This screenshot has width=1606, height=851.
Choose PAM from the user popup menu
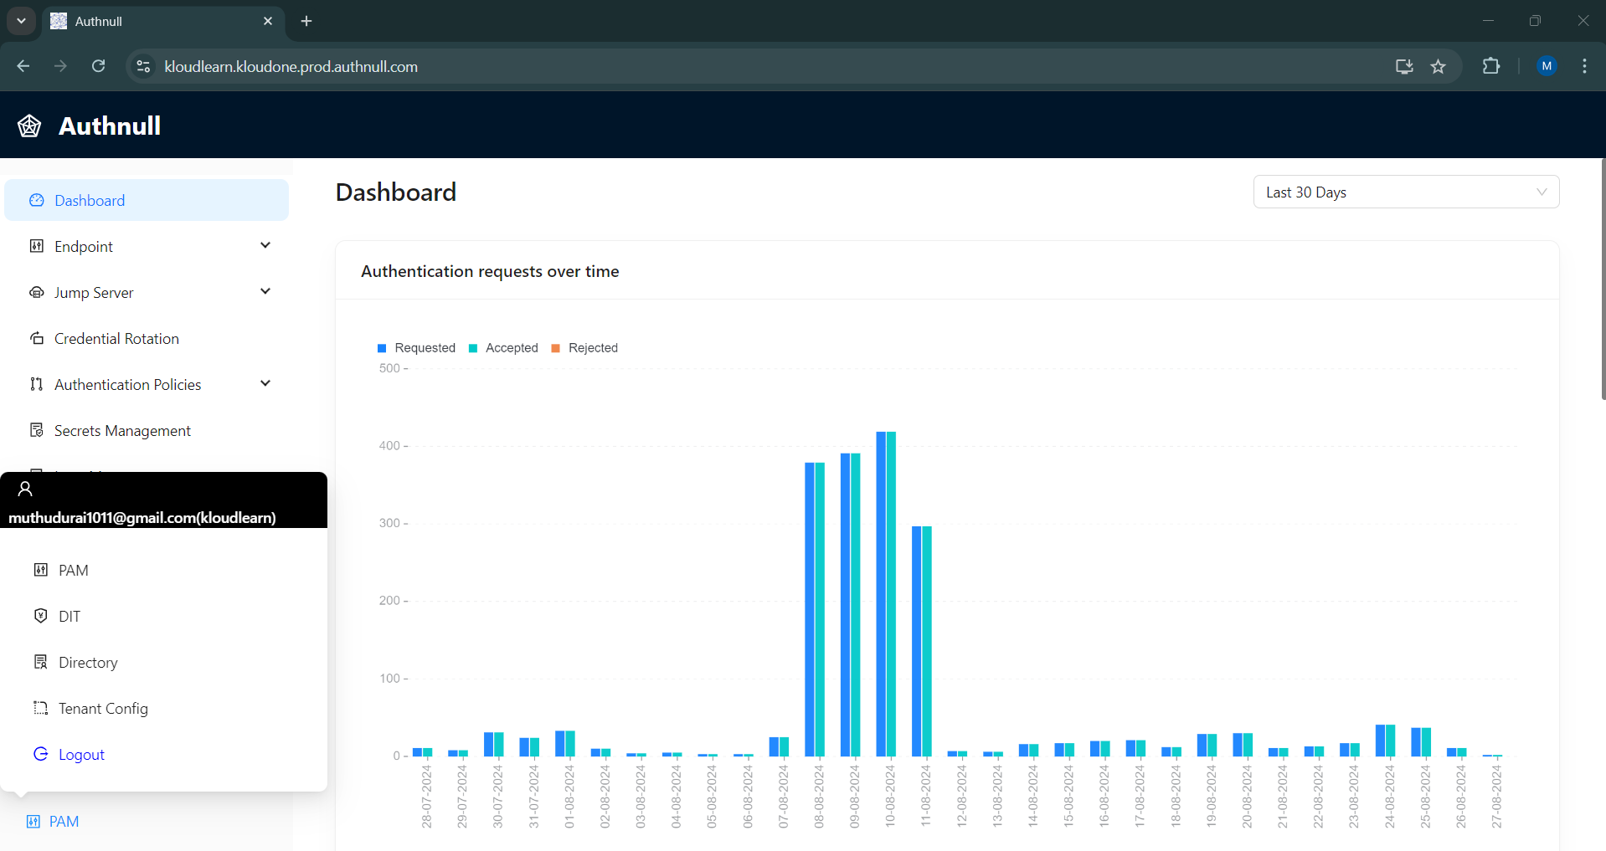point(73,570)
